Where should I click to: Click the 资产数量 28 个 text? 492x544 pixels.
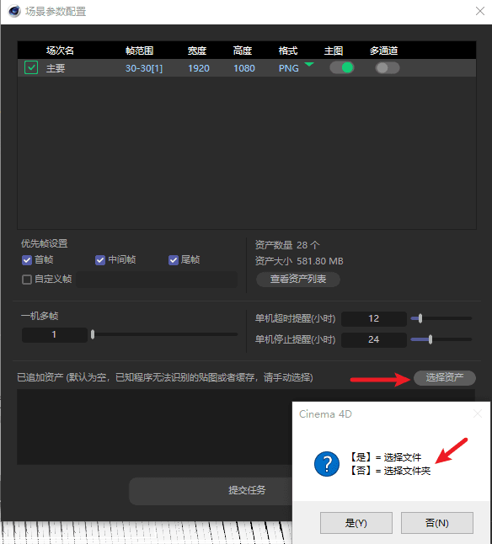287,245
